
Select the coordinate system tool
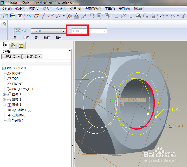[x=69, y=16]
